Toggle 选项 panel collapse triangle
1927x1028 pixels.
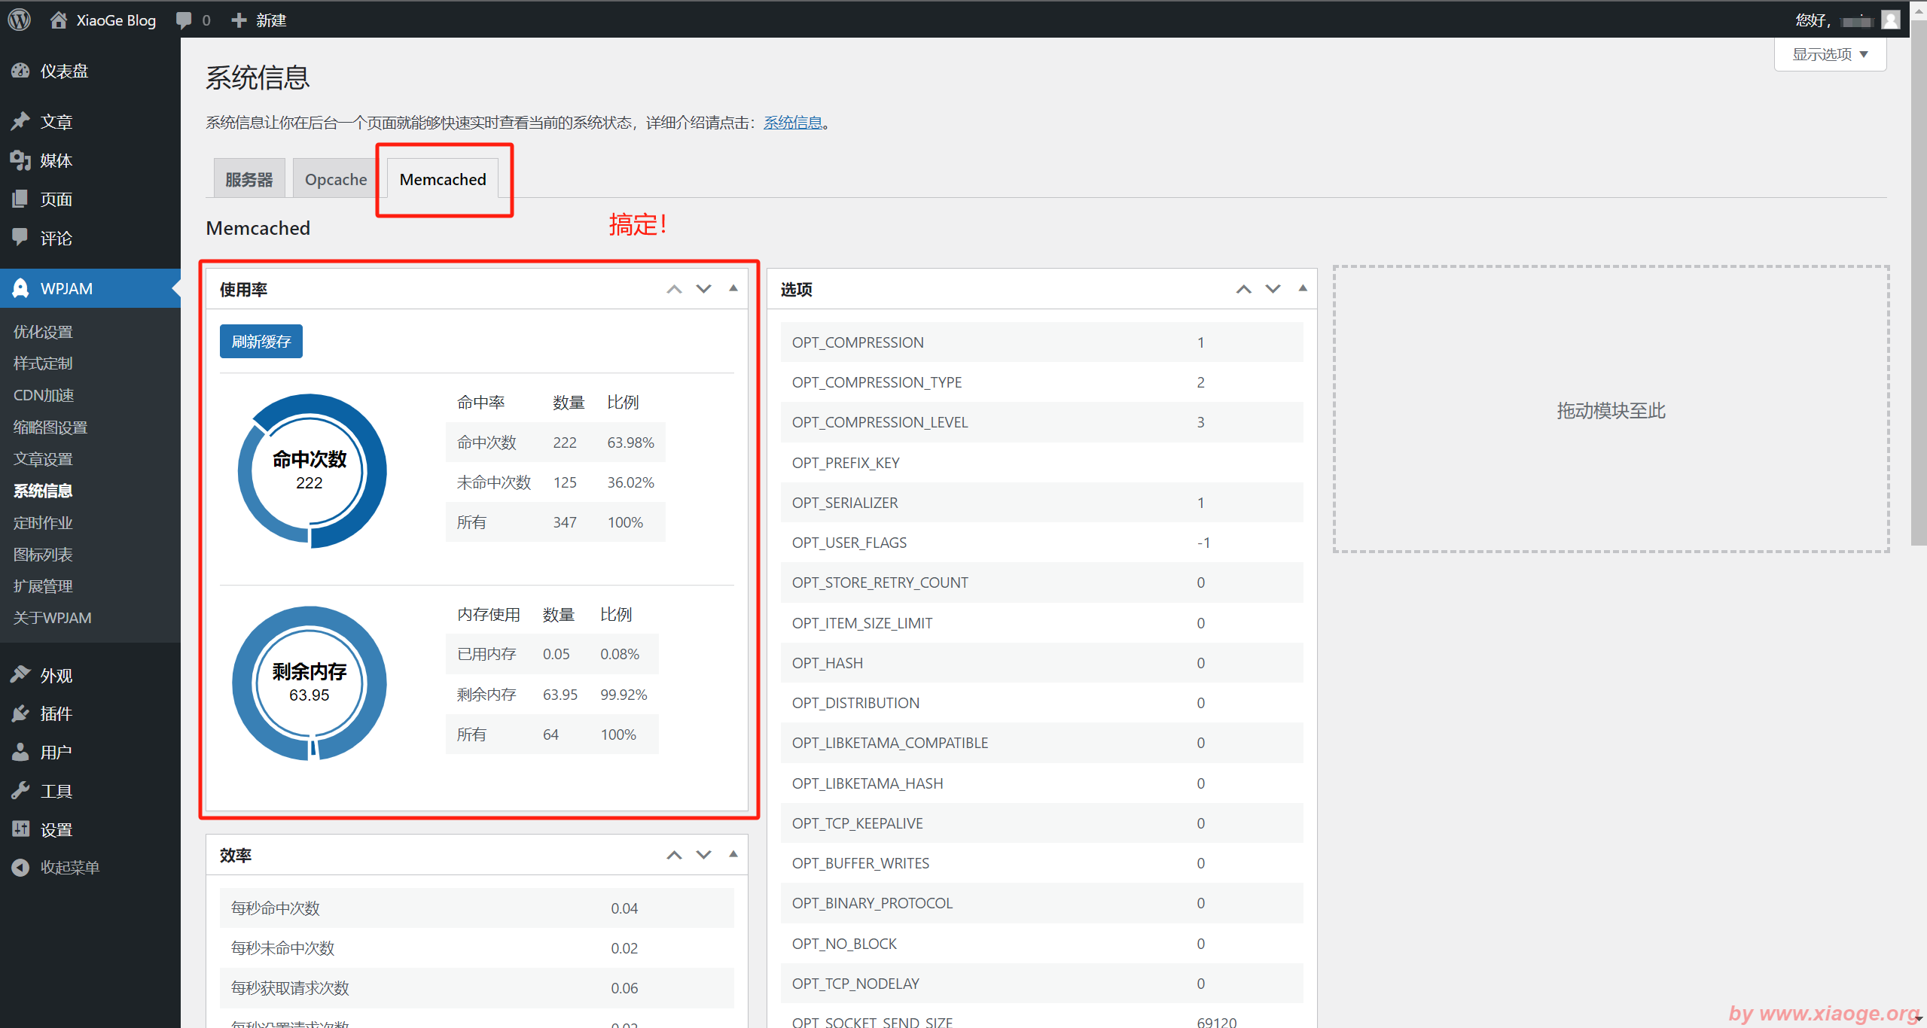1302,289
